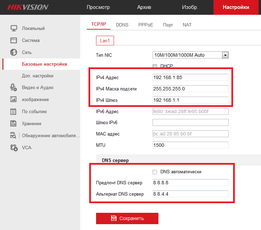Click the Предпочт DNS сервер field
Viewport: 261px width, 230px height.
pyautogui.click(x=190, y=183)
